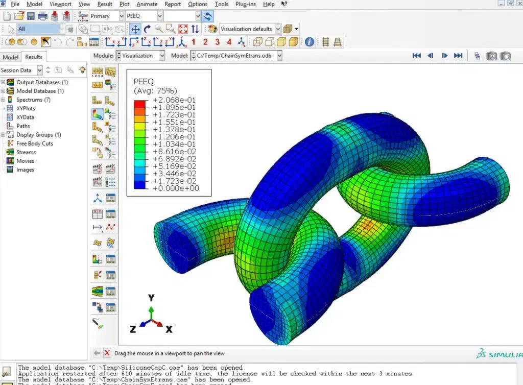Click the Print icon in toolbar
523x385 pixels.
43,16
